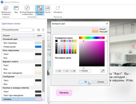Select the Заливка row in object list
Image resolution: width=136 pixels, height=104 pixels.
pos(22,99)
